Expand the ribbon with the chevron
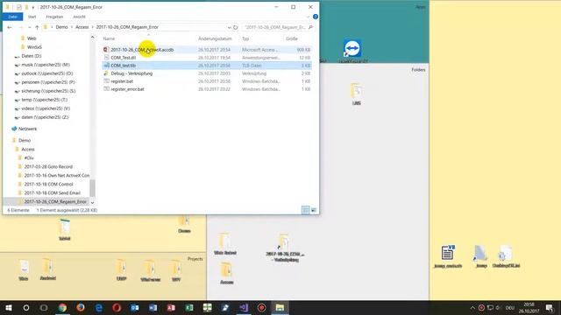 point(308,17)
